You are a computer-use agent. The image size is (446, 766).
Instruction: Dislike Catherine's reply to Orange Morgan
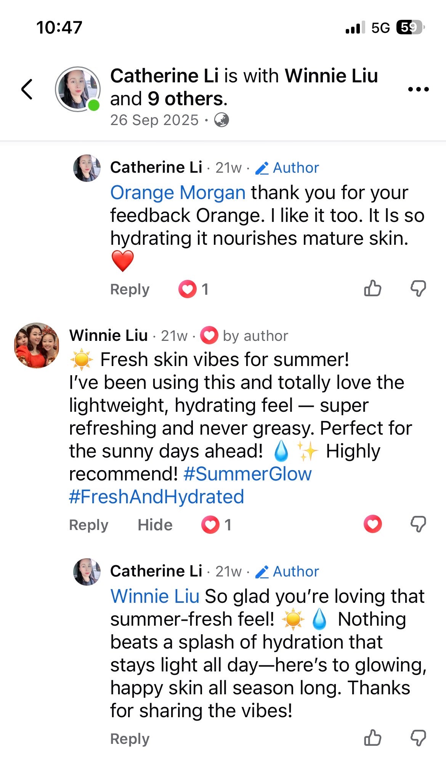click(418, 289)
